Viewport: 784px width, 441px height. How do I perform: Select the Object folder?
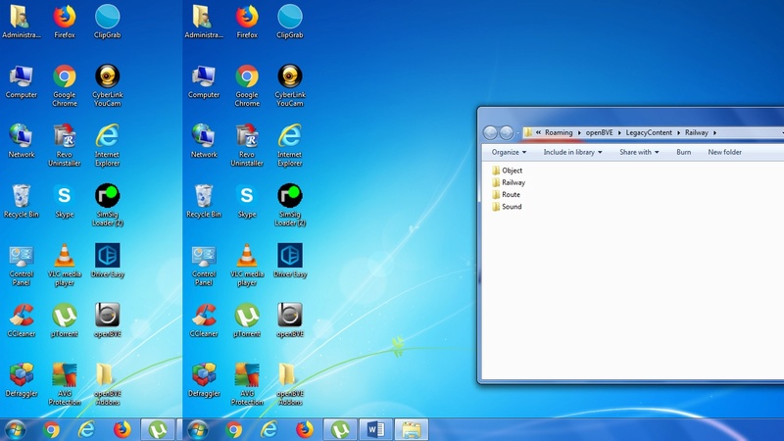point(507,171)
